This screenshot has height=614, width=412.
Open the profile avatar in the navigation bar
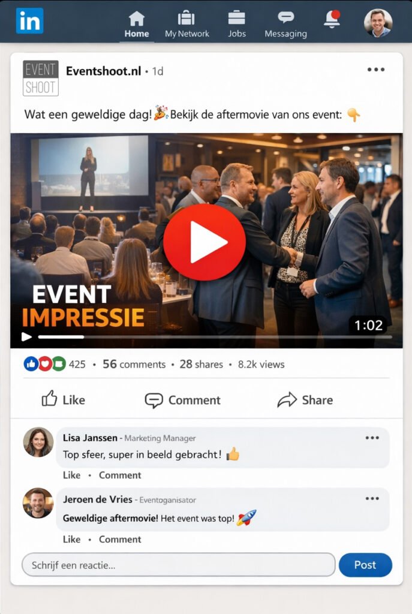coord(378,23)
